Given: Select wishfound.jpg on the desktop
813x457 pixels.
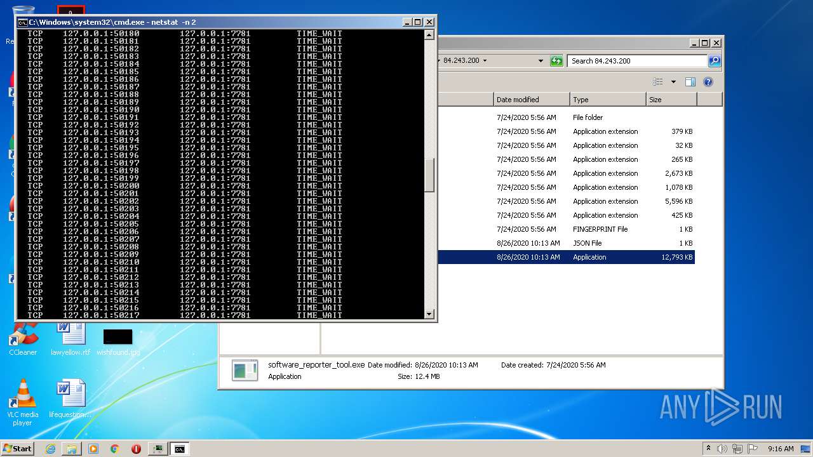Looking at the screenshot, I should click(118, 342).
